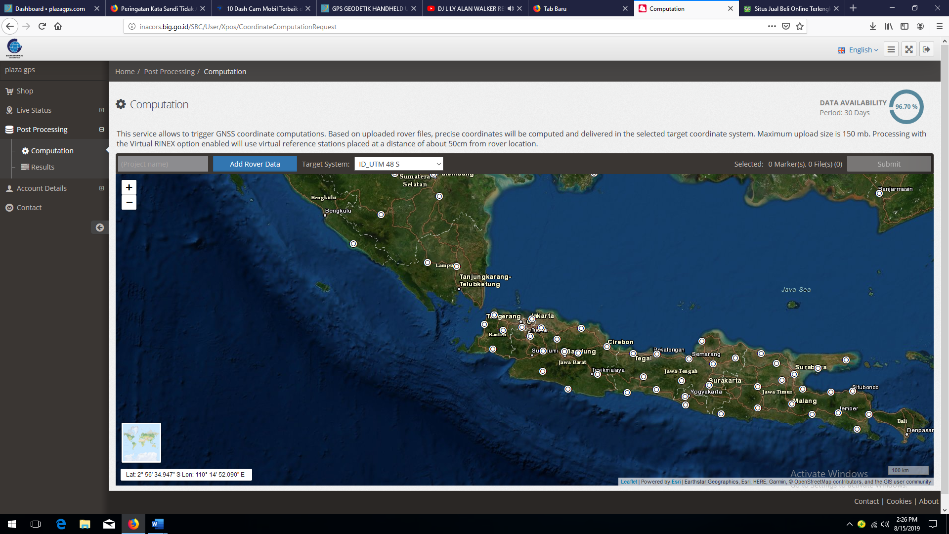Viewport: 949px width, 534px height.
Task: Click the Firefox home icon
Action: coord(58,27)
